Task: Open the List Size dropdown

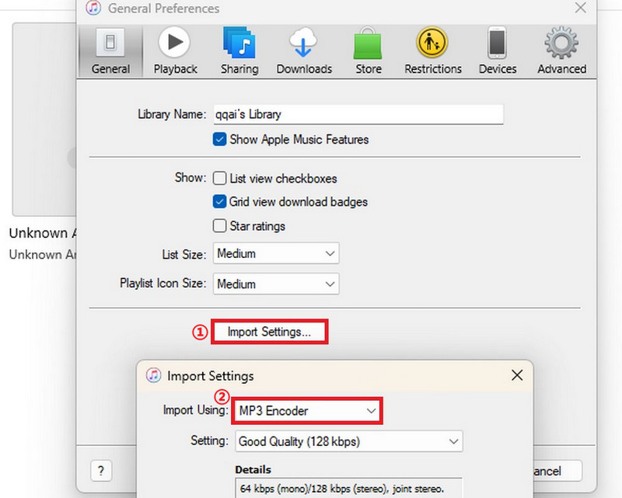Action: click(x=276, y=253)
